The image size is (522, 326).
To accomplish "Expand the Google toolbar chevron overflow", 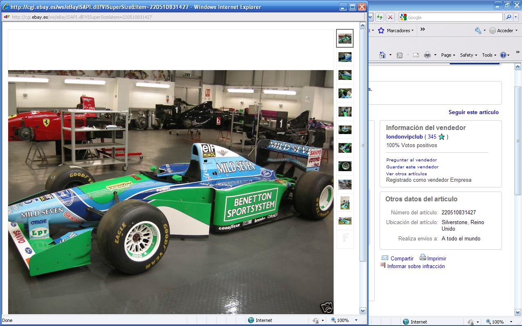I will tap(422, 29).
